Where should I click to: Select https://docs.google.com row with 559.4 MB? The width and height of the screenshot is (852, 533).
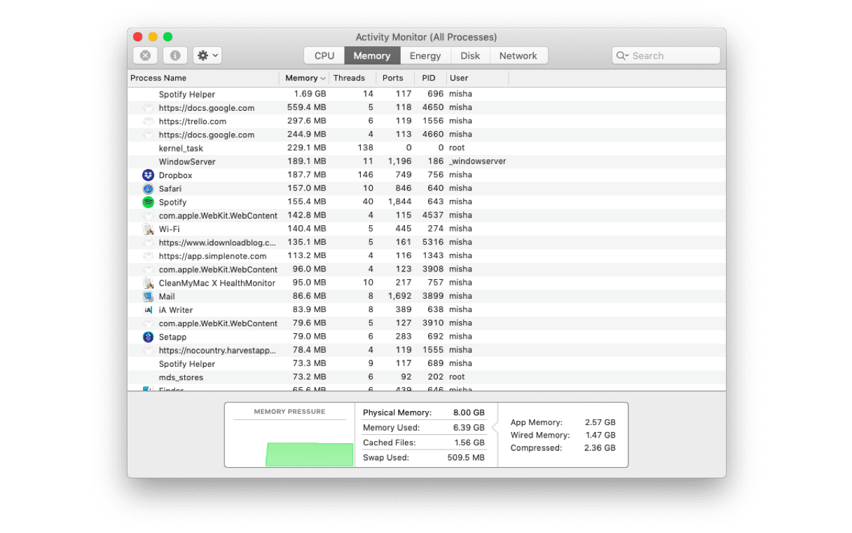point(426,108)
